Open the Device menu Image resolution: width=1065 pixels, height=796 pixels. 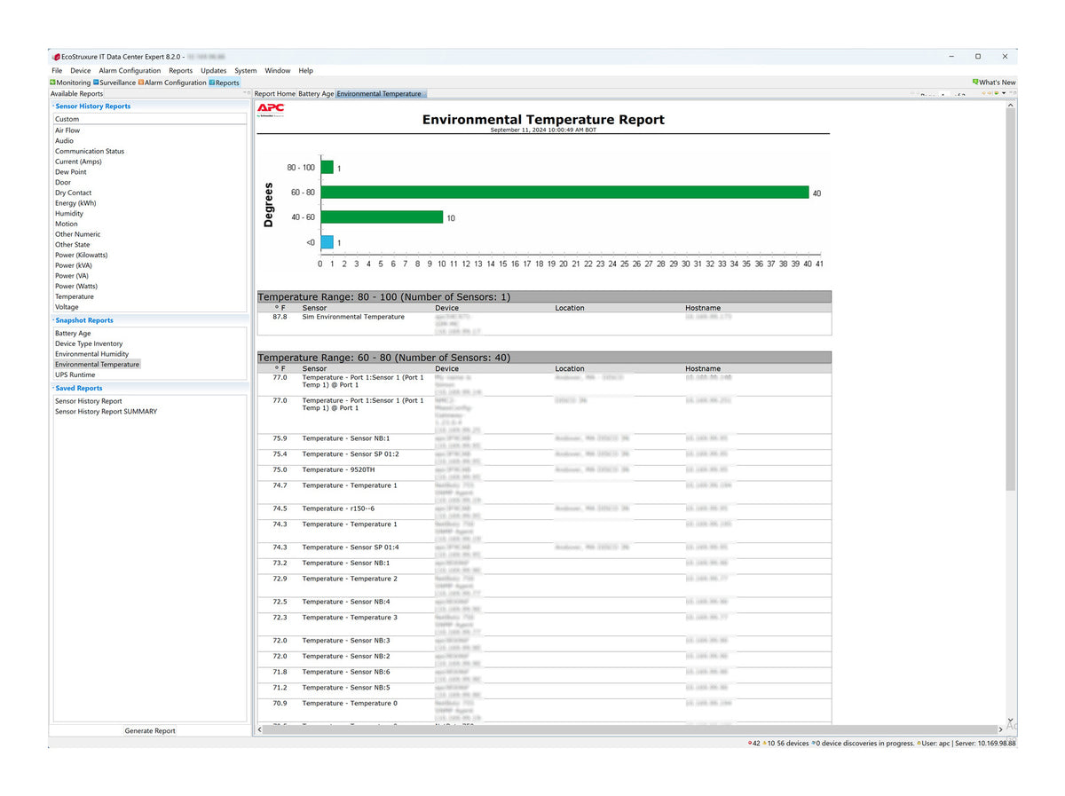(81, 71)
